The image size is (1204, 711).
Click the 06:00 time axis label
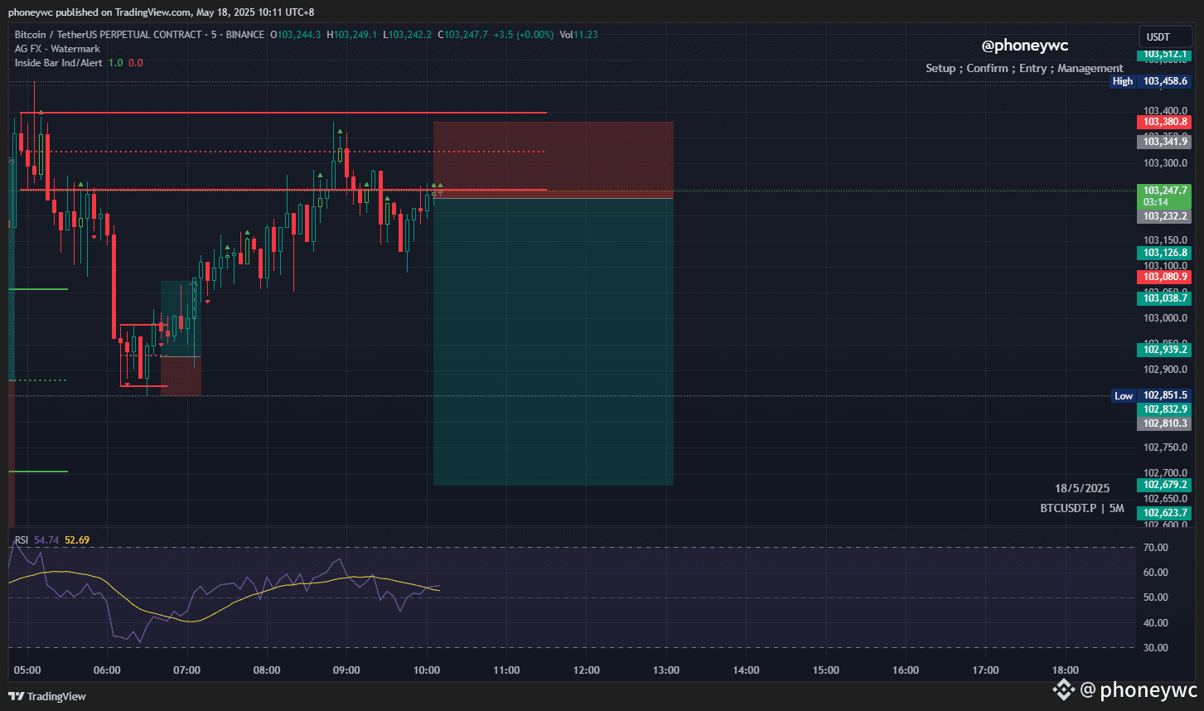107,670
